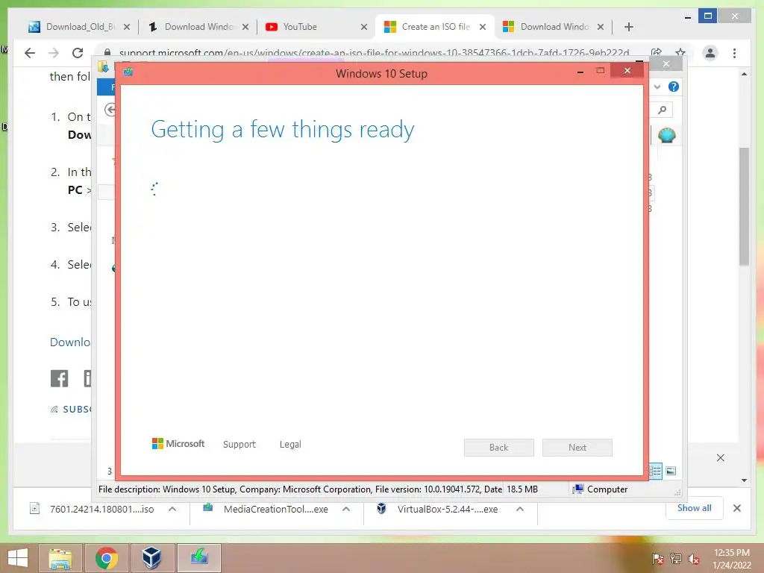Click Computer in Explorer status bar

[x=601, y=489]
